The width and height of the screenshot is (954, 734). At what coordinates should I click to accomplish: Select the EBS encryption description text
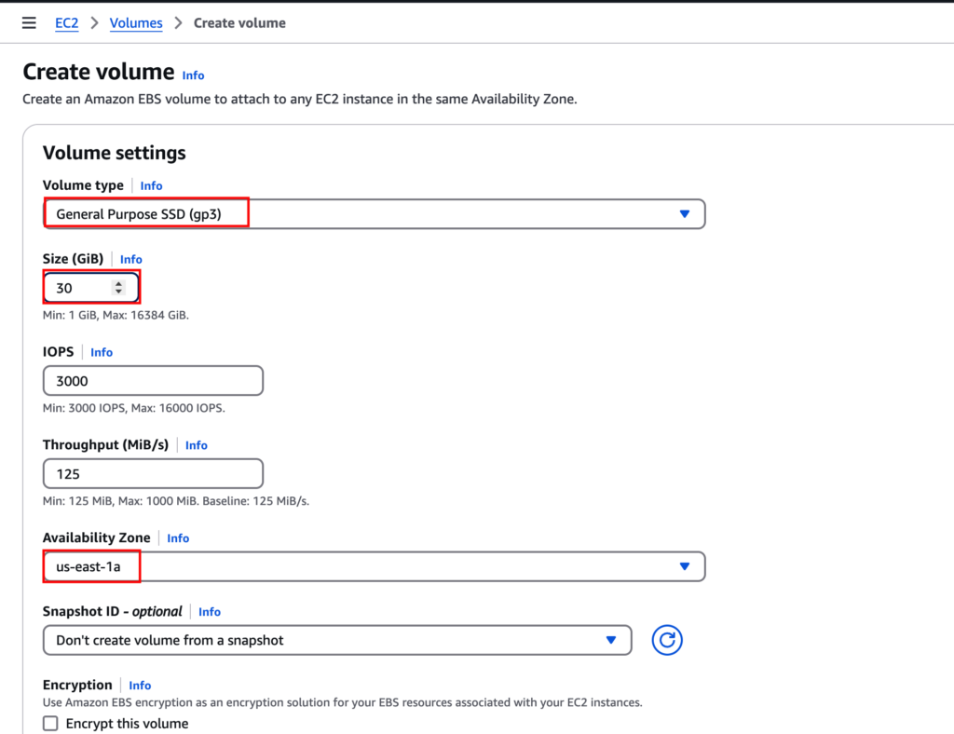[x=343, y=702]
